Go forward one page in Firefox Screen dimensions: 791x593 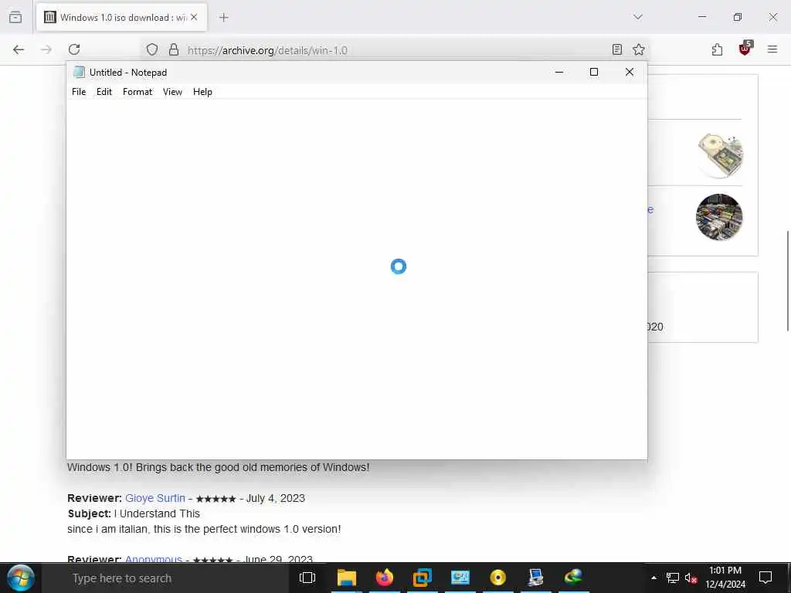coord(46,49)
